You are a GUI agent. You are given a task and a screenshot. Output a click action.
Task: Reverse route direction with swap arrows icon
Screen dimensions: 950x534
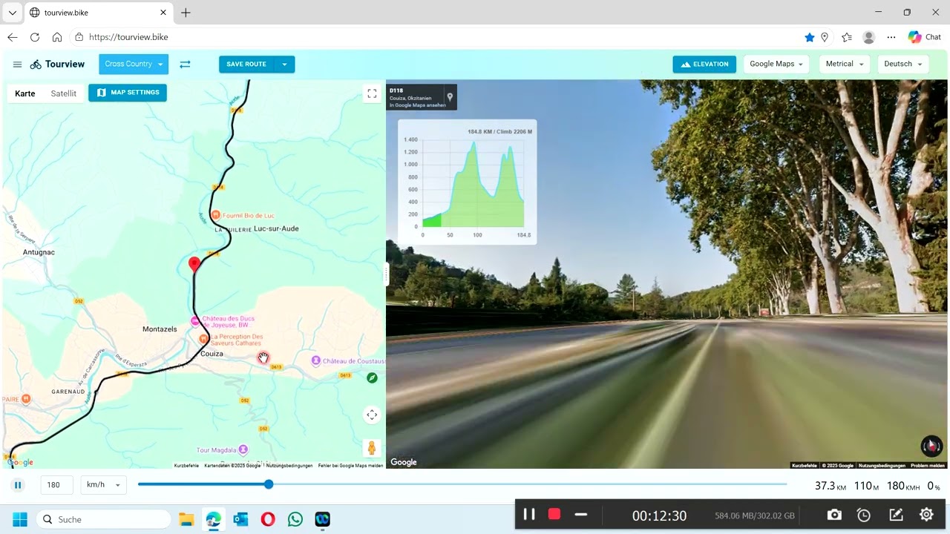[x=185, y=65]
